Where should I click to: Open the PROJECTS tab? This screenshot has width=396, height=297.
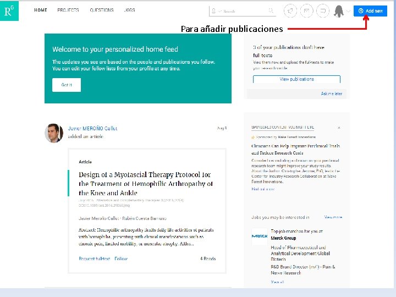pyautogui.click(x=68, y=10)
